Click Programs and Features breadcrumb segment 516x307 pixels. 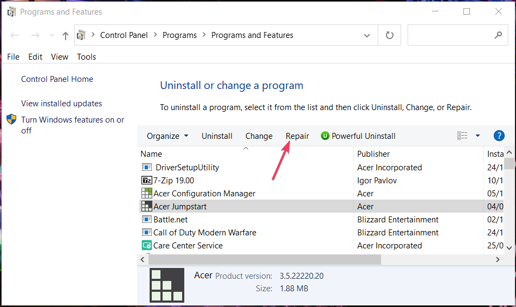(252, 35)
